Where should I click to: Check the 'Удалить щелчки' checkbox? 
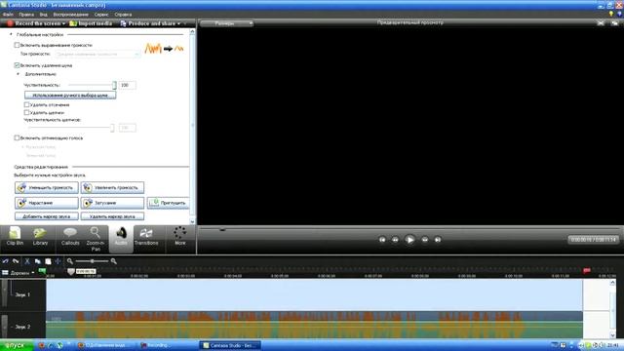pyautogui.click(x=26, y=113)
